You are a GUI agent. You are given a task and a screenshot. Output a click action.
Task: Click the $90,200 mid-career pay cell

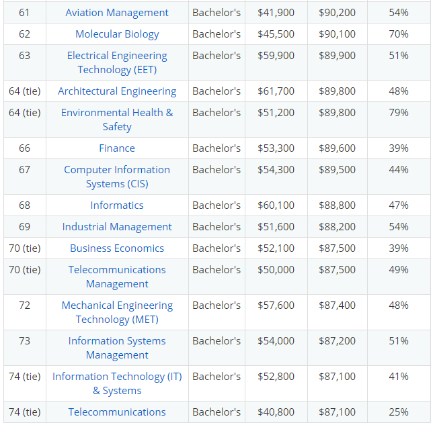pyautogui.click(x=337, y=13)
